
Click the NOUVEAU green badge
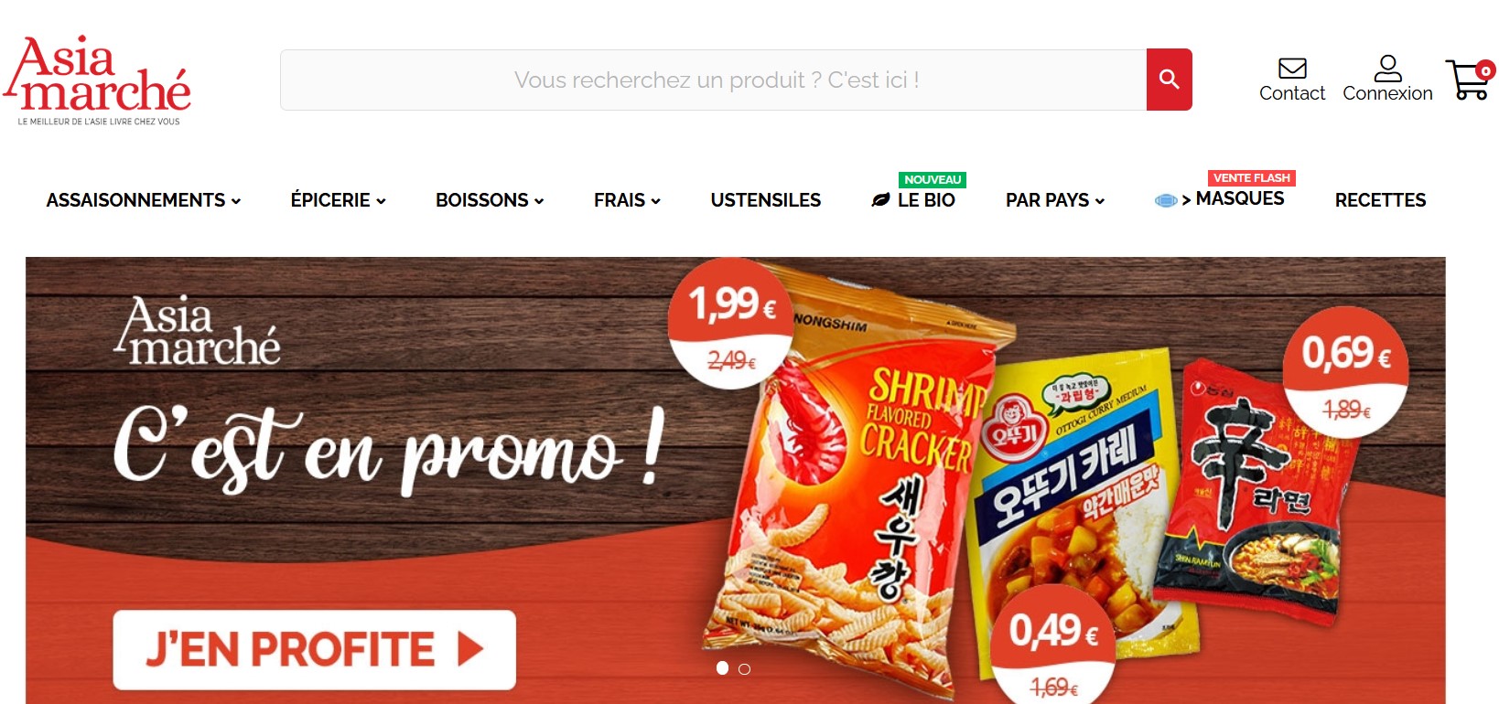click(x=933, y=179)
